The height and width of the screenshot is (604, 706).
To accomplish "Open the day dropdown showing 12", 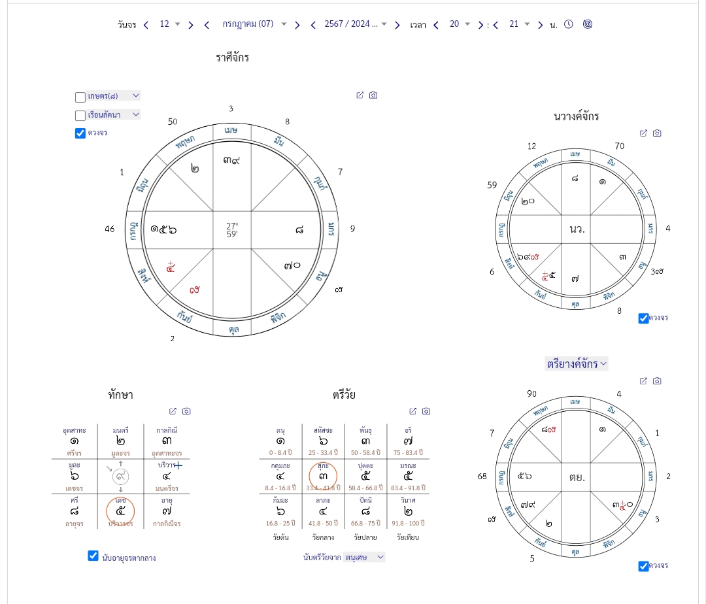I will click(170, 24).
